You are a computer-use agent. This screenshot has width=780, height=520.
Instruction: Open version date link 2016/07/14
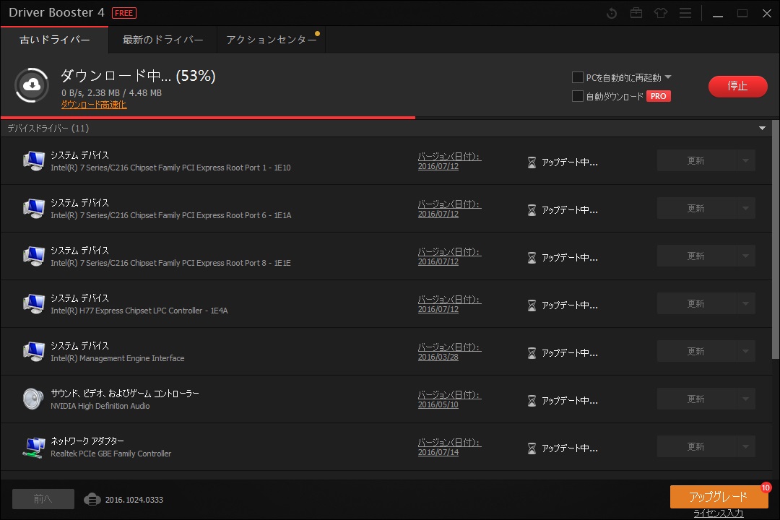coord(438,452)
